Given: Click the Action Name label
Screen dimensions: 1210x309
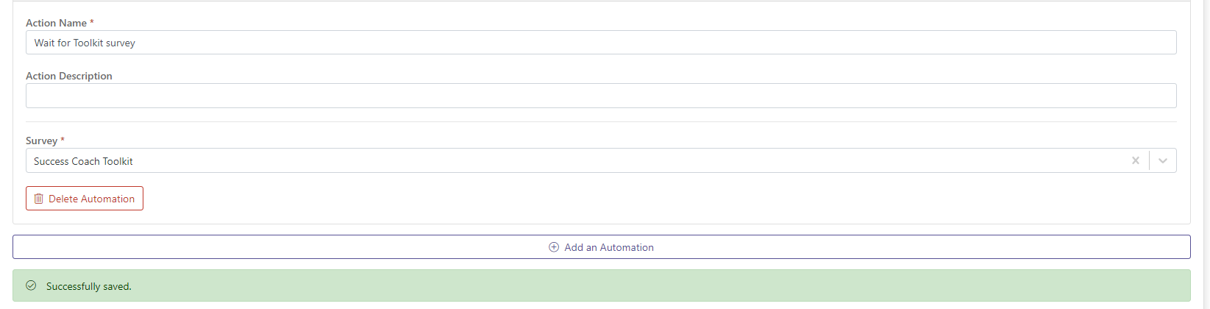Looking at the screenshot, I should pos(56,23).
